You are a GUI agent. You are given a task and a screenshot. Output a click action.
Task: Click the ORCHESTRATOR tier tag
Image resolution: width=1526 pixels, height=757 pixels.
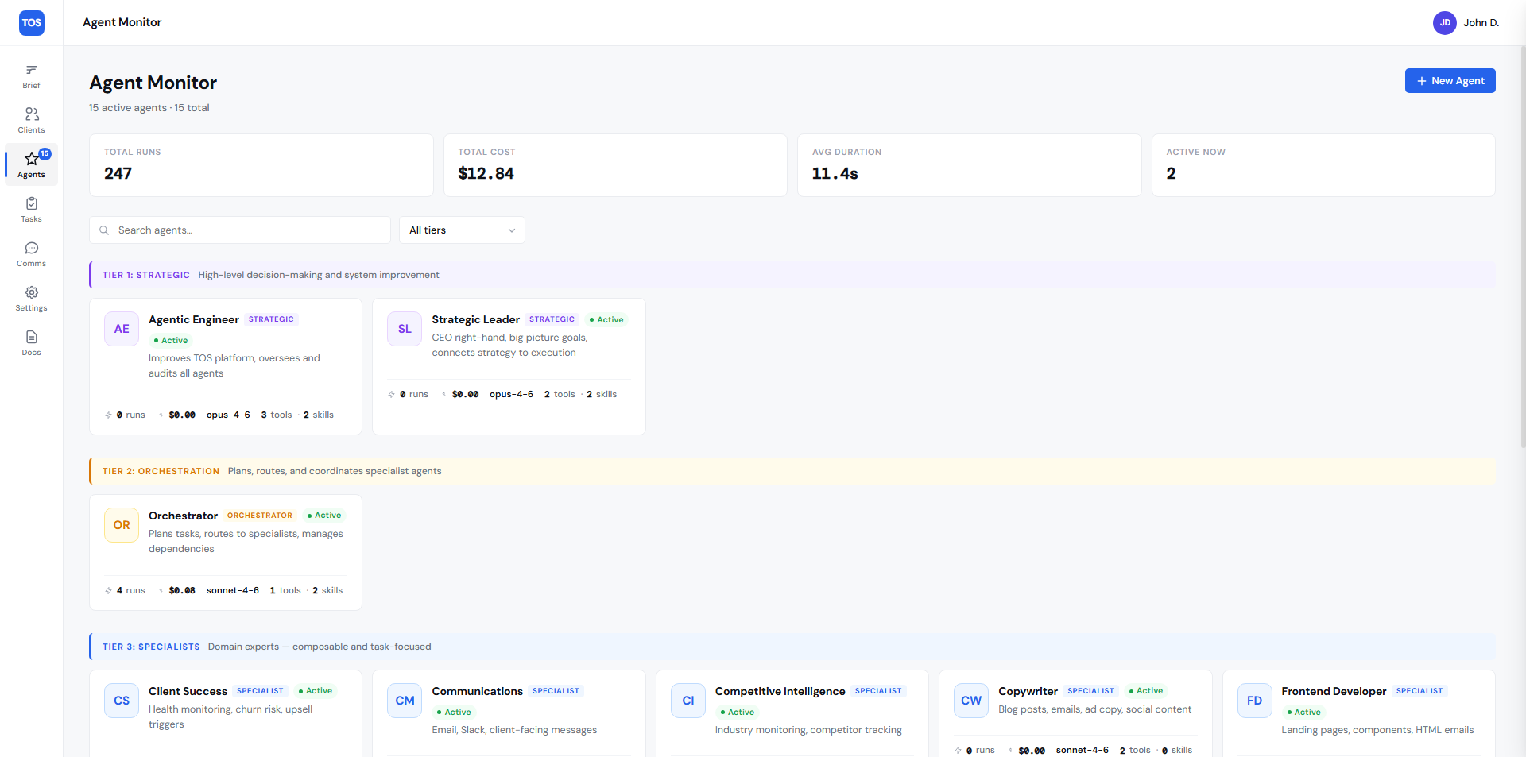[x=260, y=516]
